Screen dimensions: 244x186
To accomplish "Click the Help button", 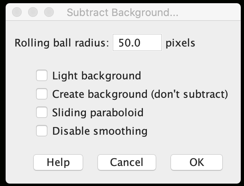I will click(58, 162).
